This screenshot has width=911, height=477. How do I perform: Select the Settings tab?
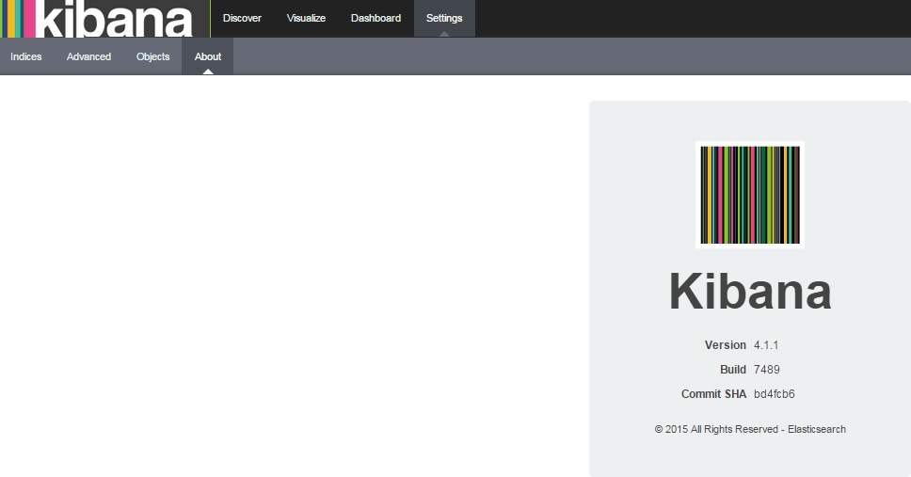444,18
